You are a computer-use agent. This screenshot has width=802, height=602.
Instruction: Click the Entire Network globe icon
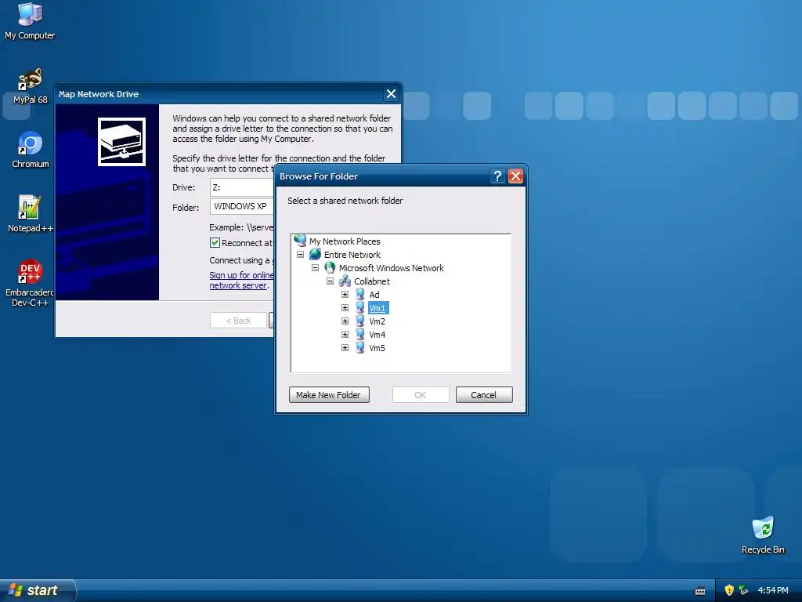click(315, 254)
